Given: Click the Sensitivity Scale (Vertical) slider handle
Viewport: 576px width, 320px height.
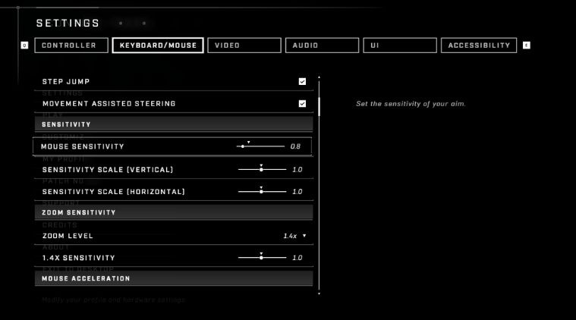Looking at the screenshot, I should click(261, 170).
